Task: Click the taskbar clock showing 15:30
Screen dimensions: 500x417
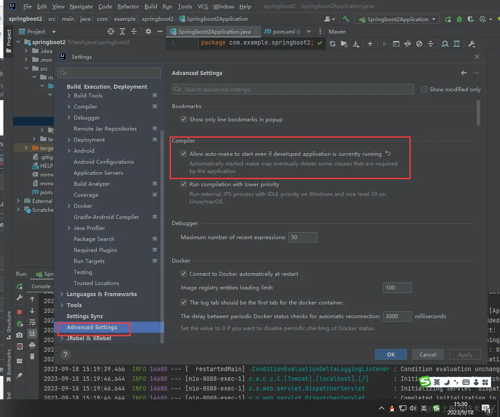Action: point(460,404)
